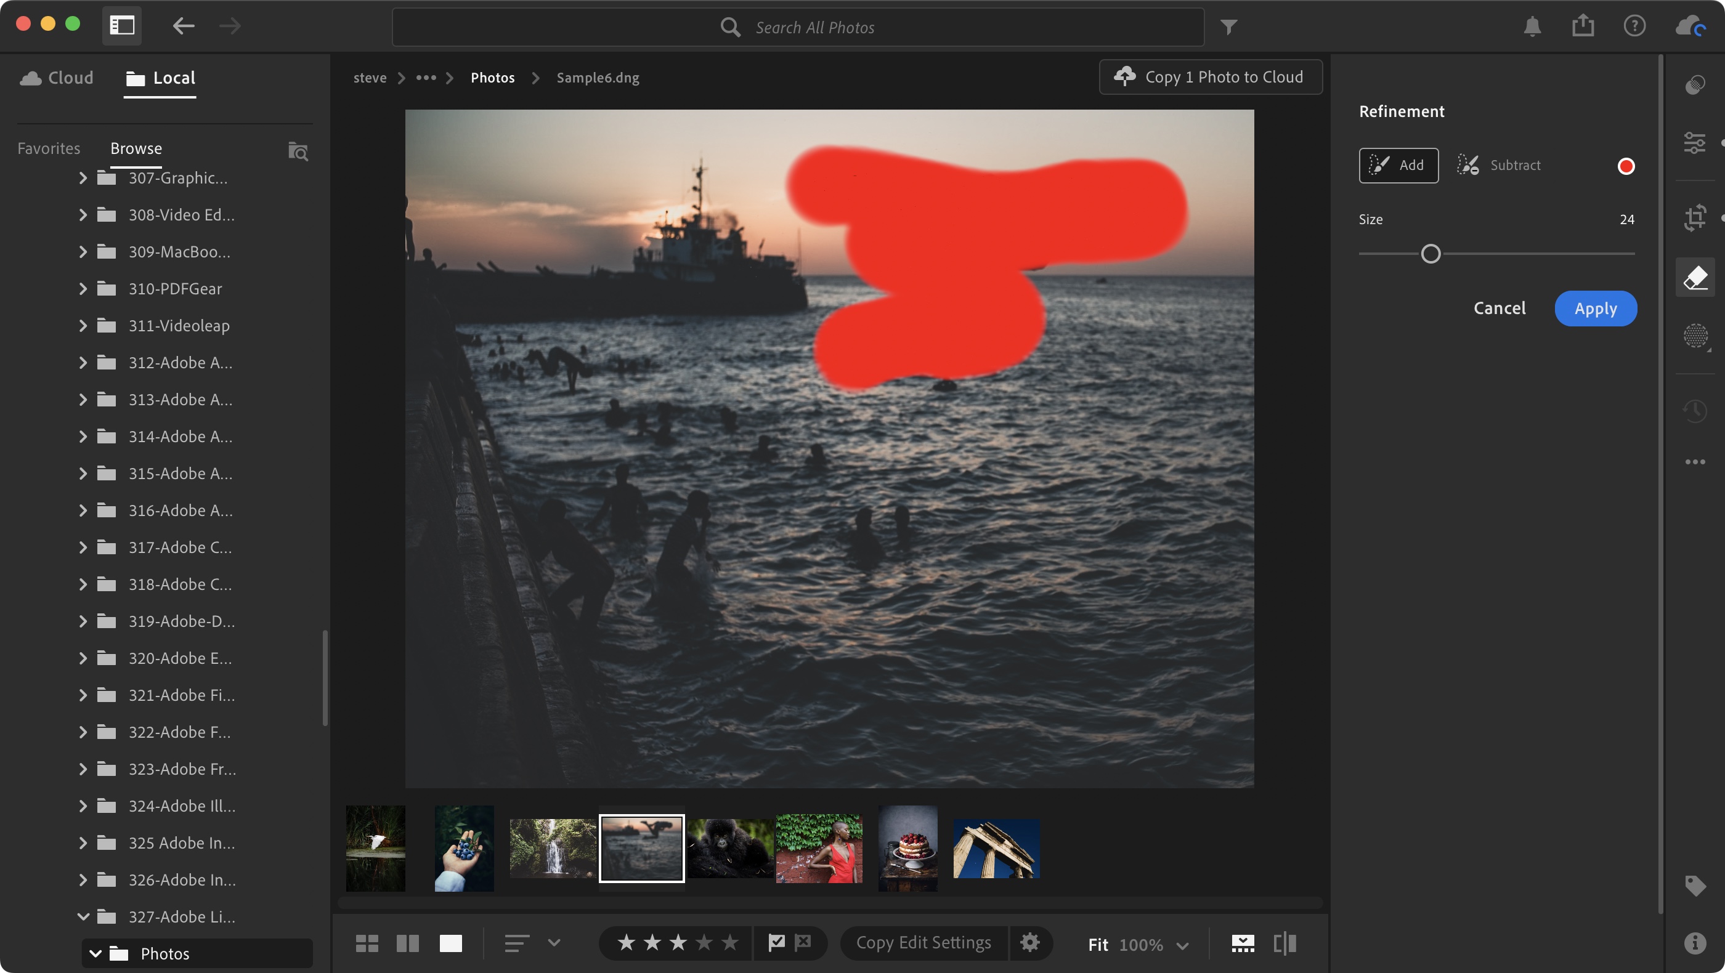Screen dimensions: 1725x973
Task: Click Cancel to discard refinement changes
Action: [1500, 308]
